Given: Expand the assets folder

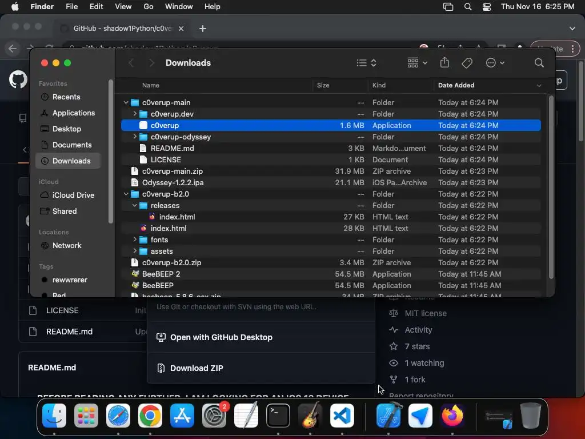Looking at the screenshot, I should [135, 251].
